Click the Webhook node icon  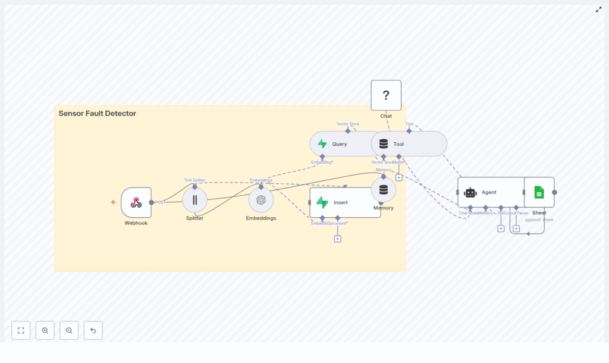tap(136, 202)
